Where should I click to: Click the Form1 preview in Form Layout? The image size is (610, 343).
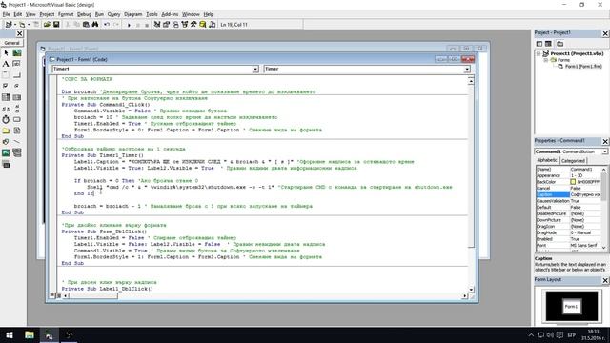pos(571,307)
